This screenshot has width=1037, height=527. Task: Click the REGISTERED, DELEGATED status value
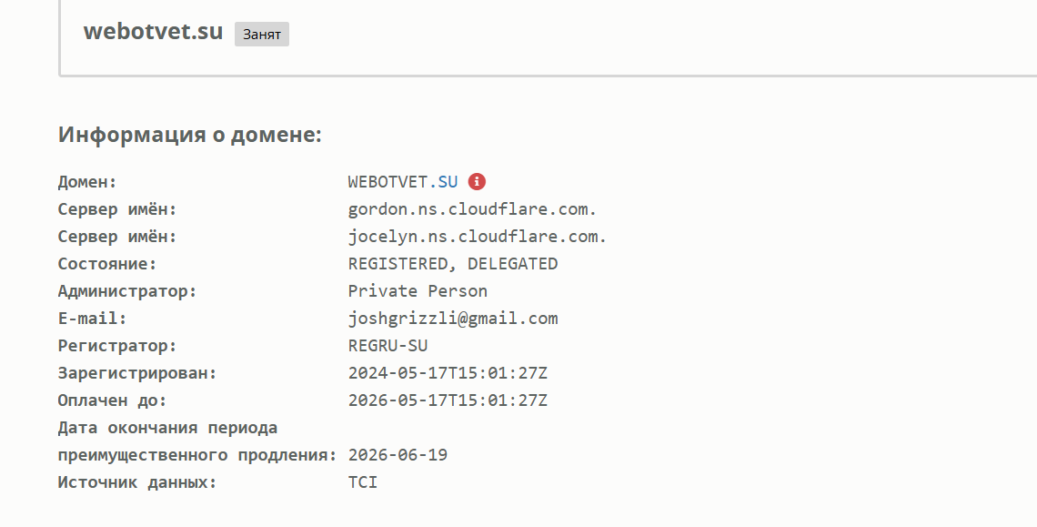453,264
